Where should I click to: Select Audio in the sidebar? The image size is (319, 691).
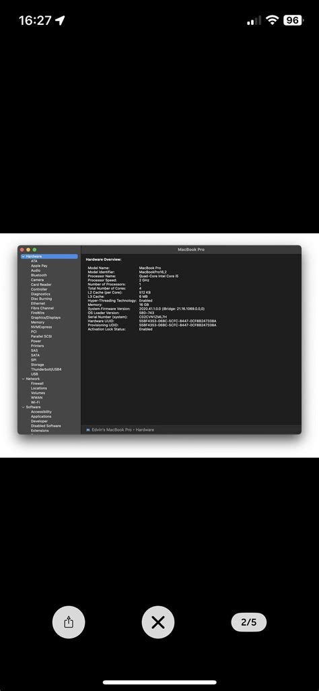pyautogui.click(x=36, y=270)
